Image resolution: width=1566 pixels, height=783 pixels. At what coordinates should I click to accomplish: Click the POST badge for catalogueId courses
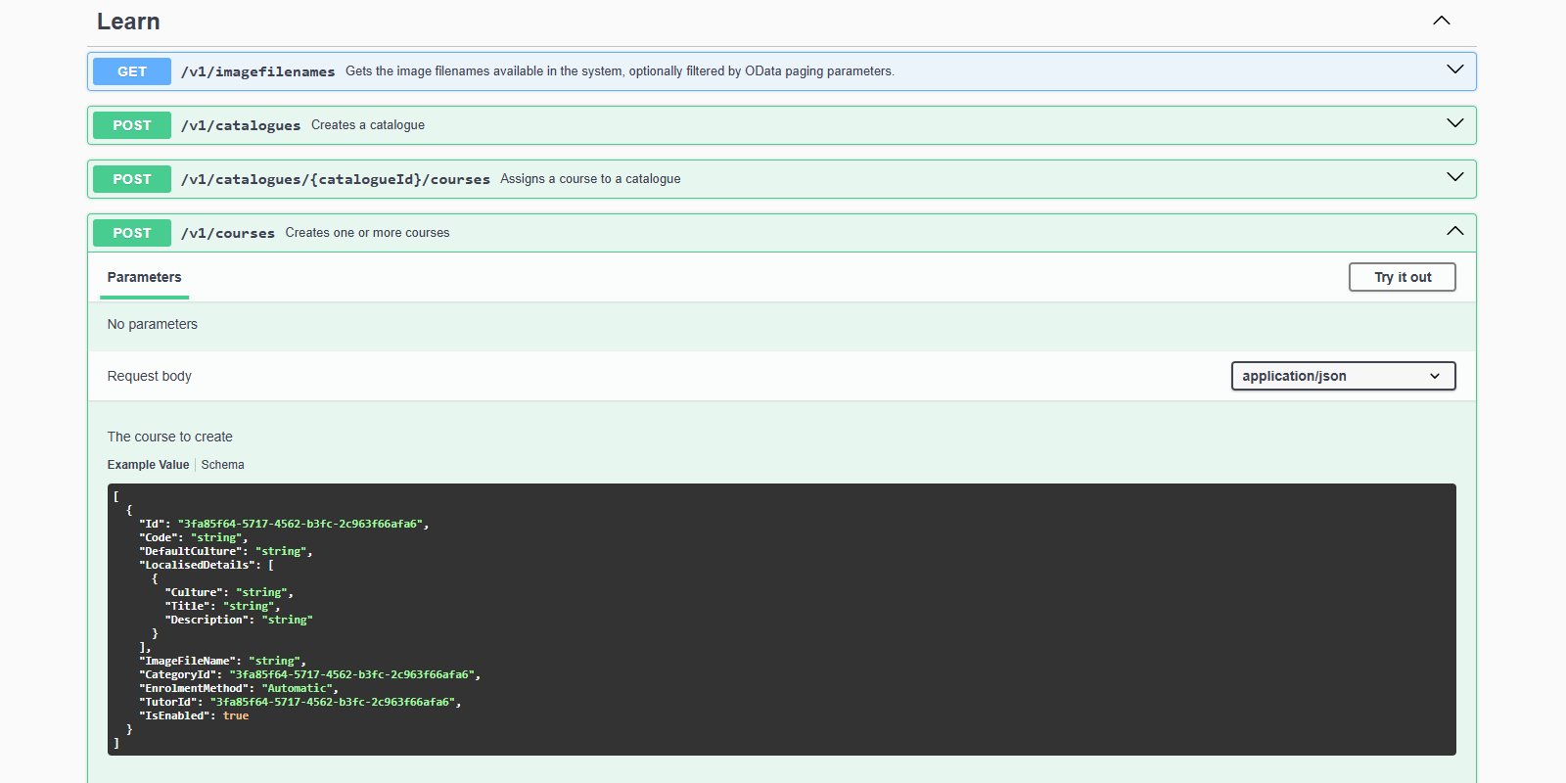point(132,179)
